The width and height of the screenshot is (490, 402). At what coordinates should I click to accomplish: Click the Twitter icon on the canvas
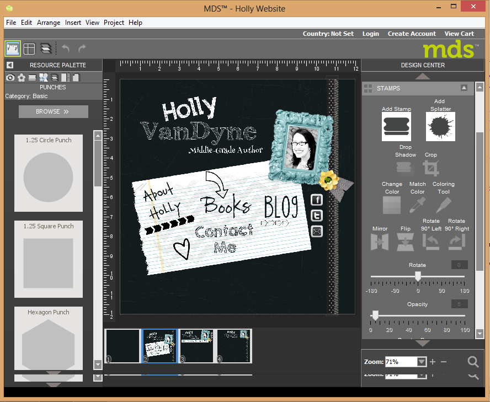(x=317, y=216)
